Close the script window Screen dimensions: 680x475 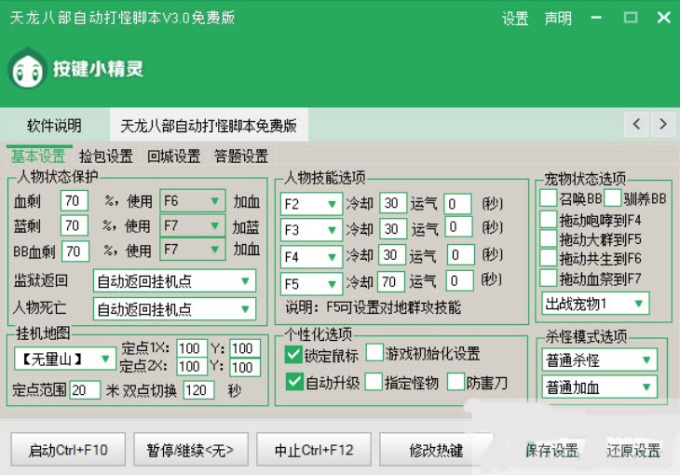pyautogui.click(x=663, y=18)
